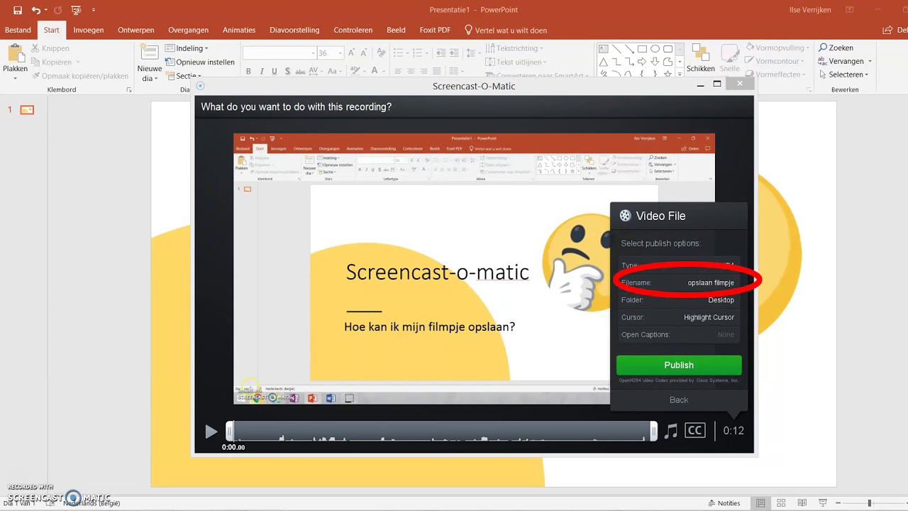Switch to the Invoegen ribbon tab
This screenshot has height=511, width=908.
pos(89,30)
